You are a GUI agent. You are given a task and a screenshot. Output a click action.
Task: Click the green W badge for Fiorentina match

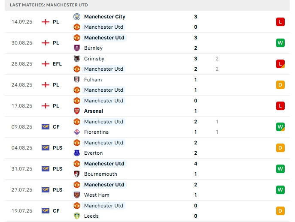[280, 127]
